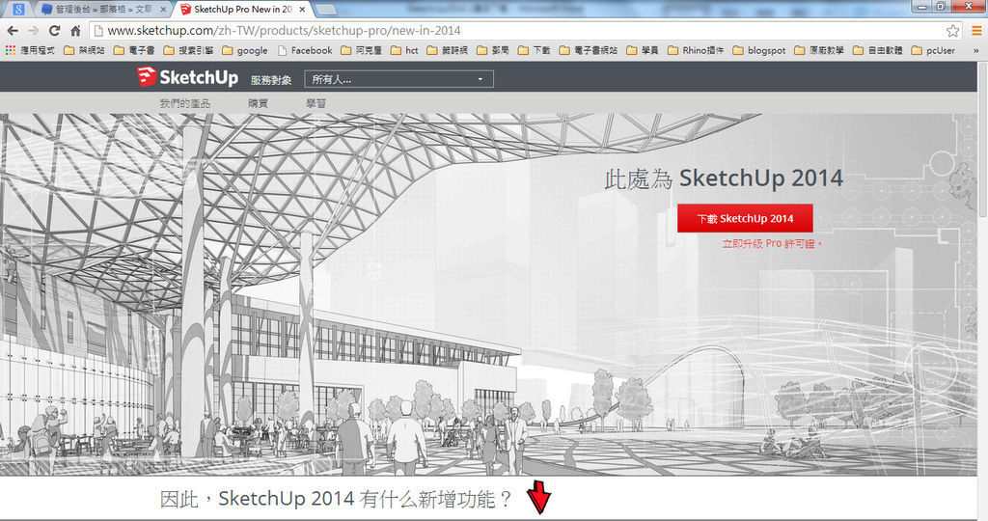This screenshot has width=988, height=521.
Task: Show hidden bookmarks with the overflow chevron
Action: click(x=976, y=50)
